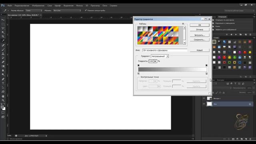Click the Сохранить... button

[x=200, y=40]
